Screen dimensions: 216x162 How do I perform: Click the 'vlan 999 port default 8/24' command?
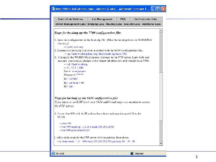(74, 130)
